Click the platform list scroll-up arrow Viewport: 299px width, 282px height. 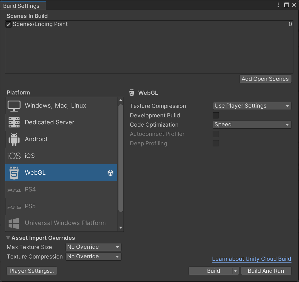(x=120, y=100)
